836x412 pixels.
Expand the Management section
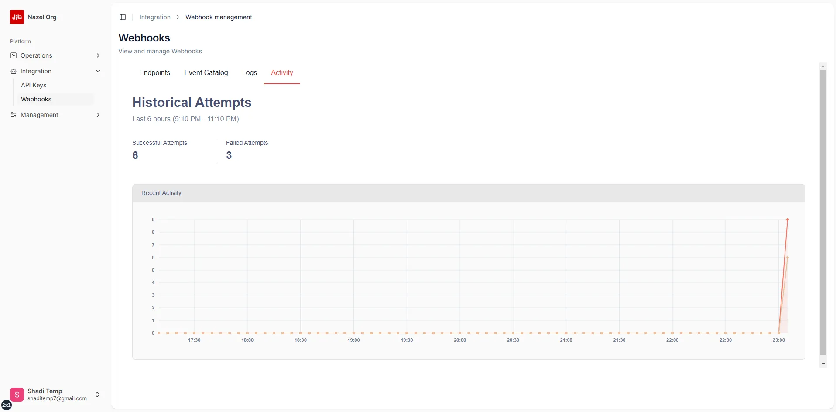[98, 115]
